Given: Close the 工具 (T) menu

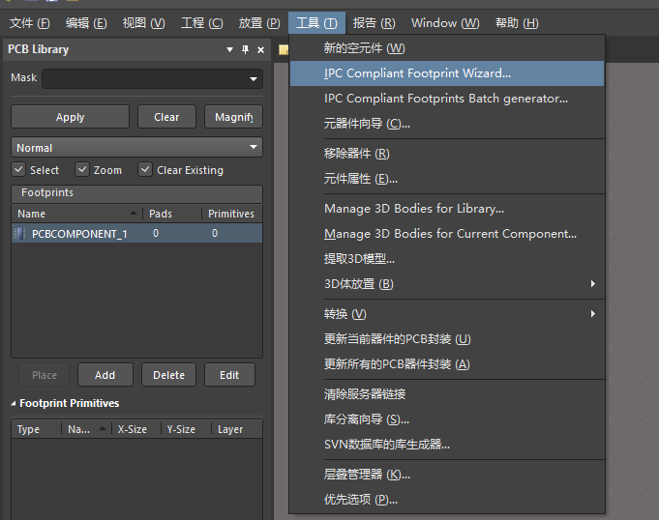Looking at the screenshot, I should click(316, 22).
